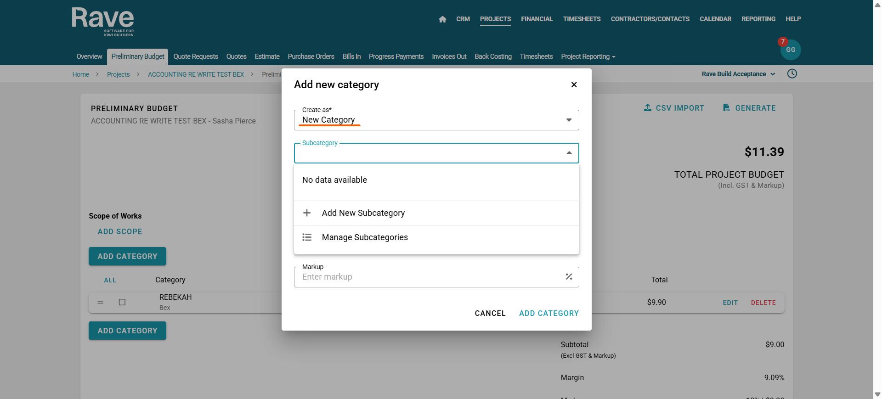Open the Project Reporting tab menu
The image size is (882, 399).
(x=588, y=56)
